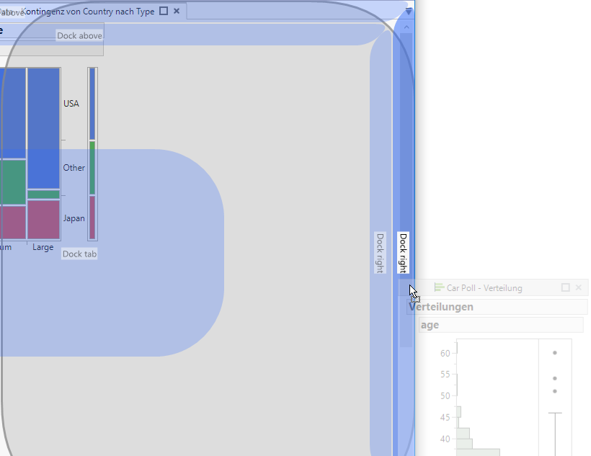The image size is (591, 456).
Task: Click the purple Japan segment in Large column
Action: pyautogui.click(x=43, y=218)
